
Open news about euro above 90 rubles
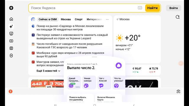point(70,54)
